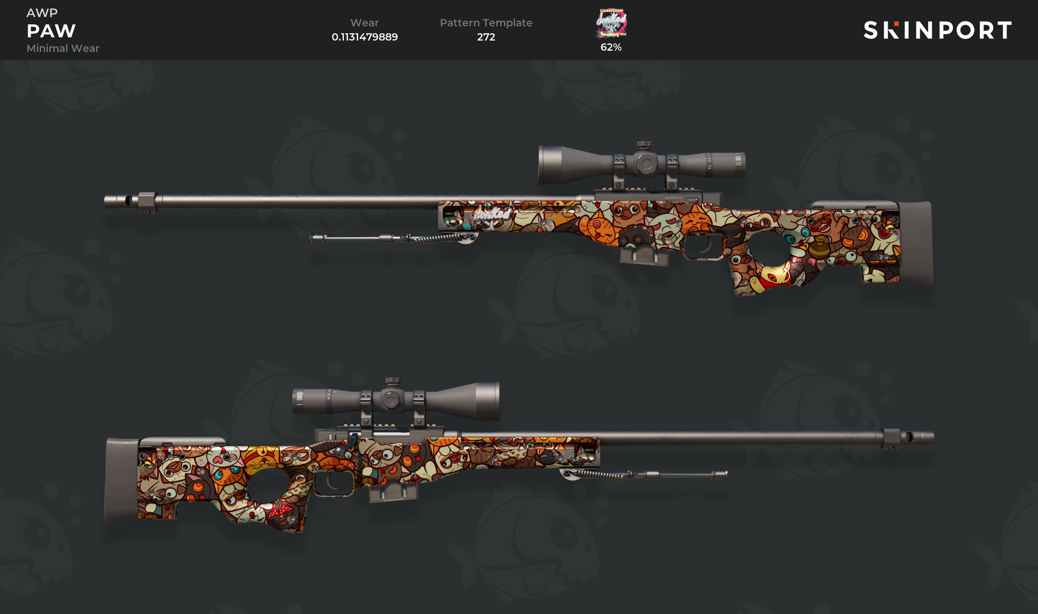Click the Pattern Template number 272

pyautogui.click(x=486, y=37)
